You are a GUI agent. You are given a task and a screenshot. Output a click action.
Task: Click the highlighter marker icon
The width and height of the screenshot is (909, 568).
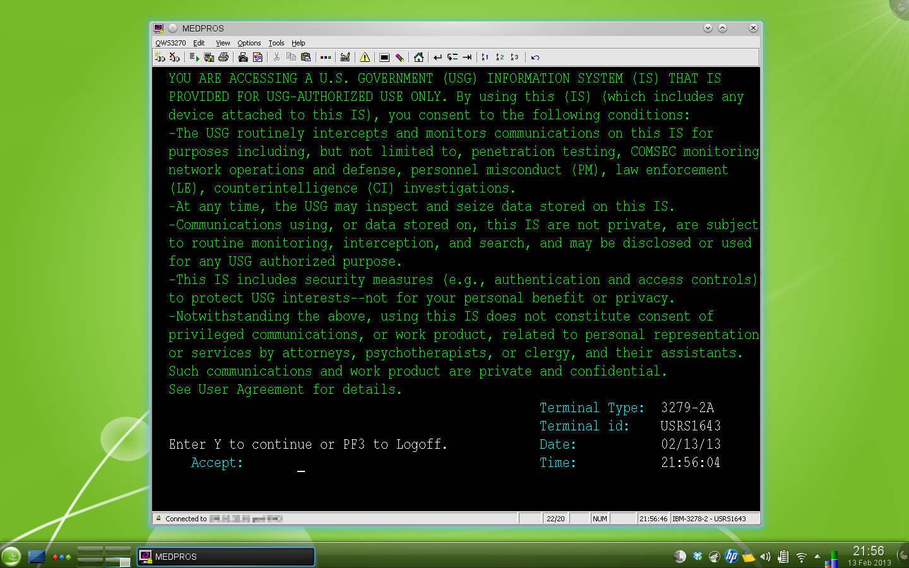(x=400, y=57)
